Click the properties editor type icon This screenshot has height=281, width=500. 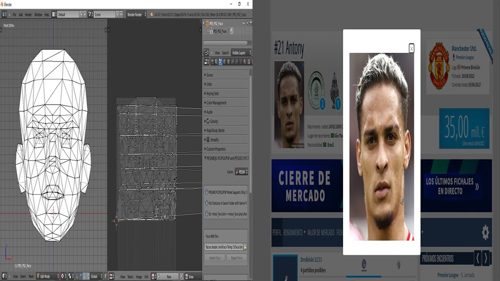(x=207, y=62)
